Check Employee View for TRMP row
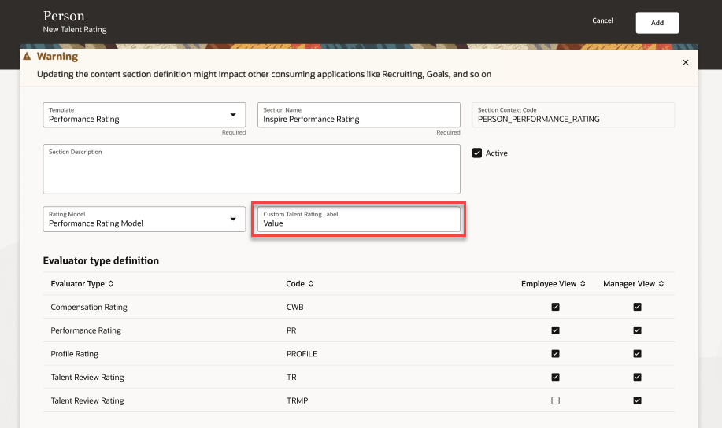The image size is (722, 428). click(555, 400)
